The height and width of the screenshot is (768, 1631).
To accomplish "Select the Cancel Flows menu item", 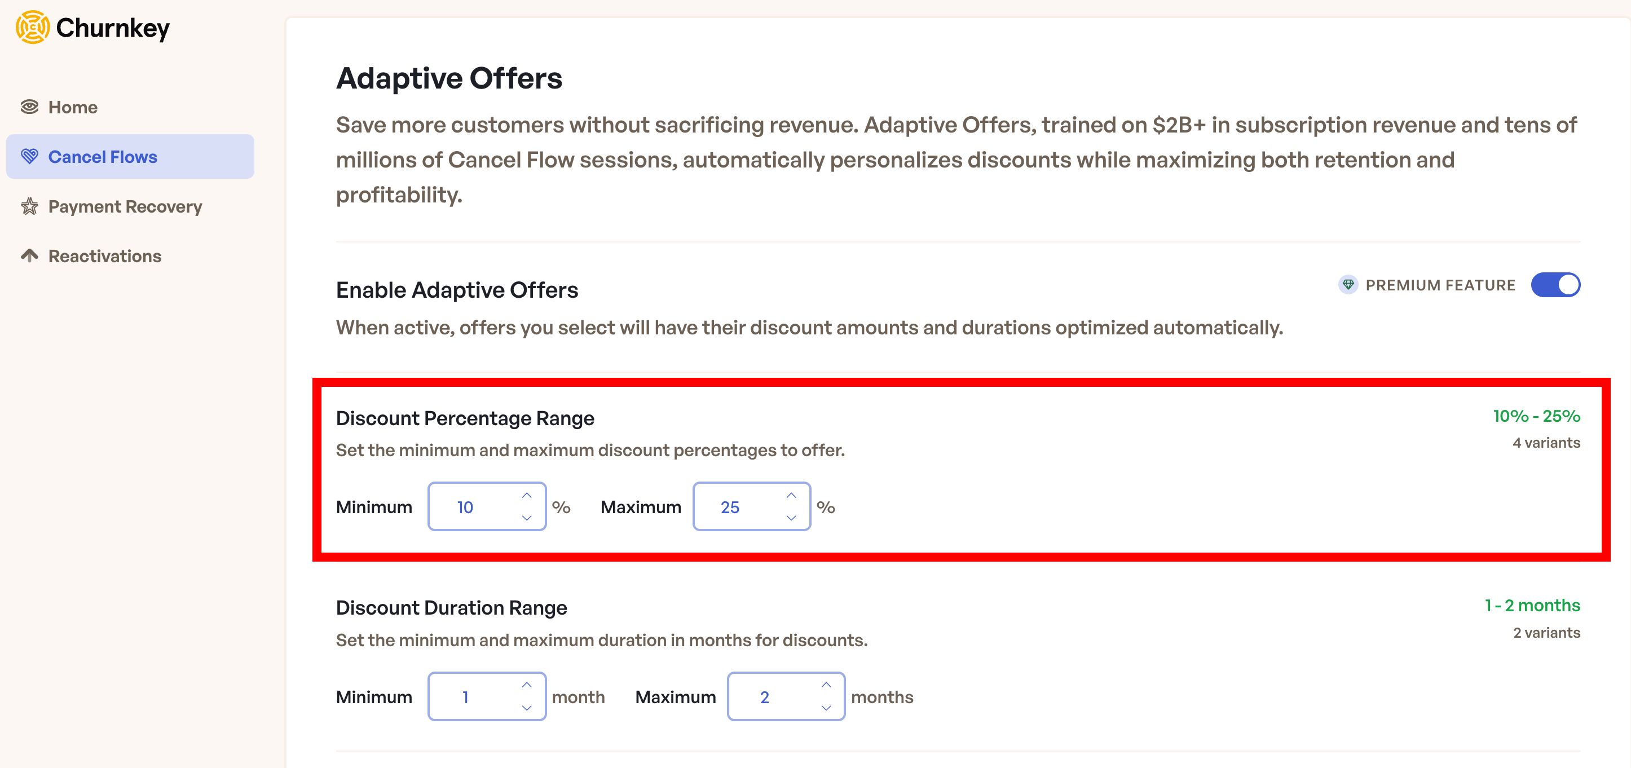I will [103, 156].
